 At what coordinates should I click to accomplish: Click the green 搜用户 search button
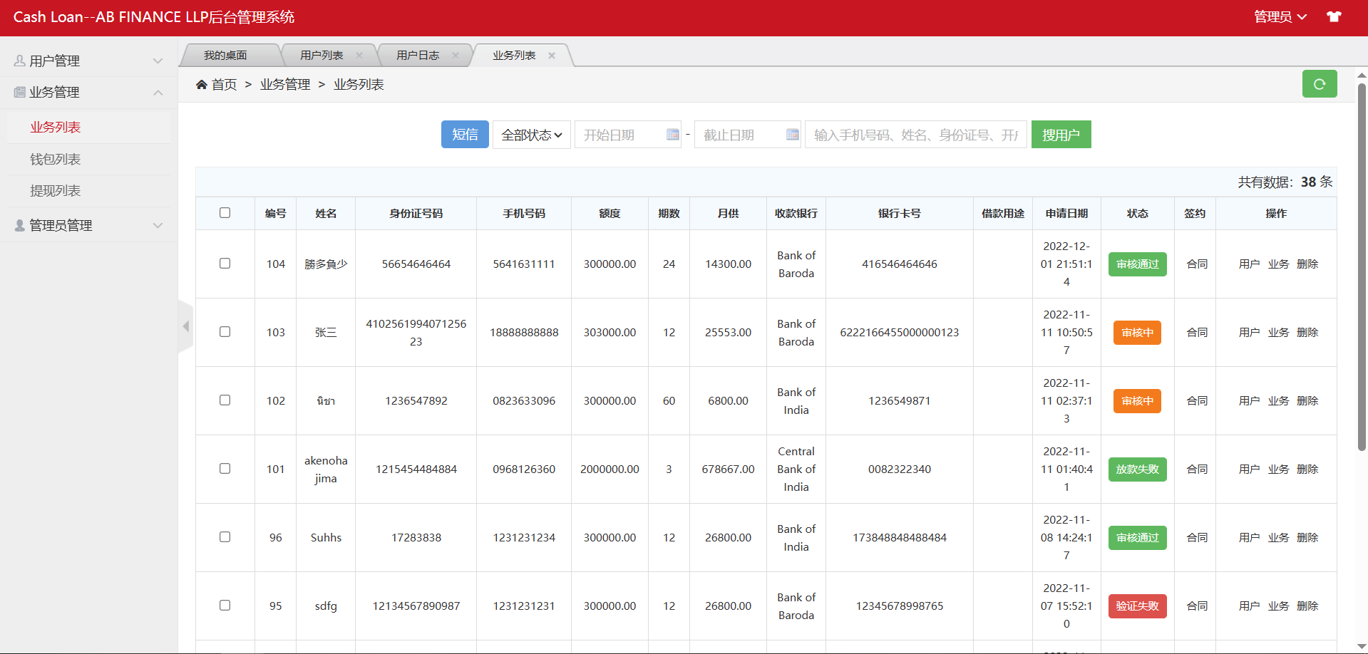1061,135
